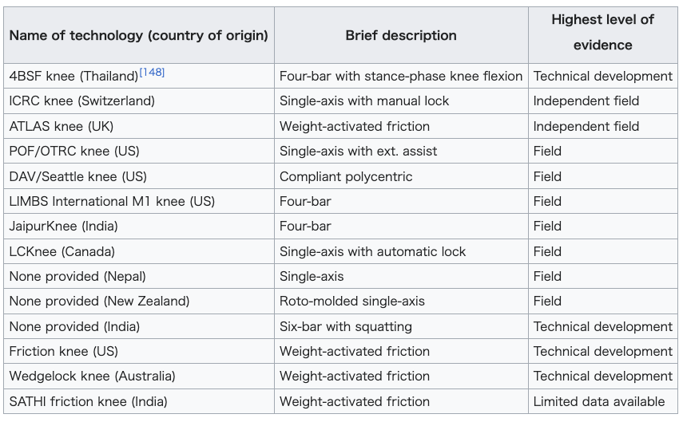This screenshot has height=422, width=683.
Task: Click the 'Roto-molded single-axis' description cell
Action: (x=401, y=301)
